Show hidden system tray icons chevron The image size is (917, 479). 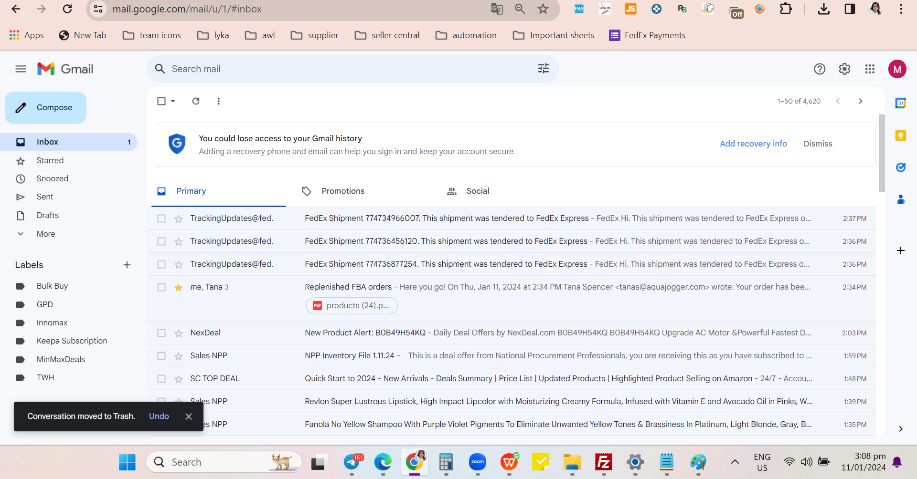tap(735, 462)
